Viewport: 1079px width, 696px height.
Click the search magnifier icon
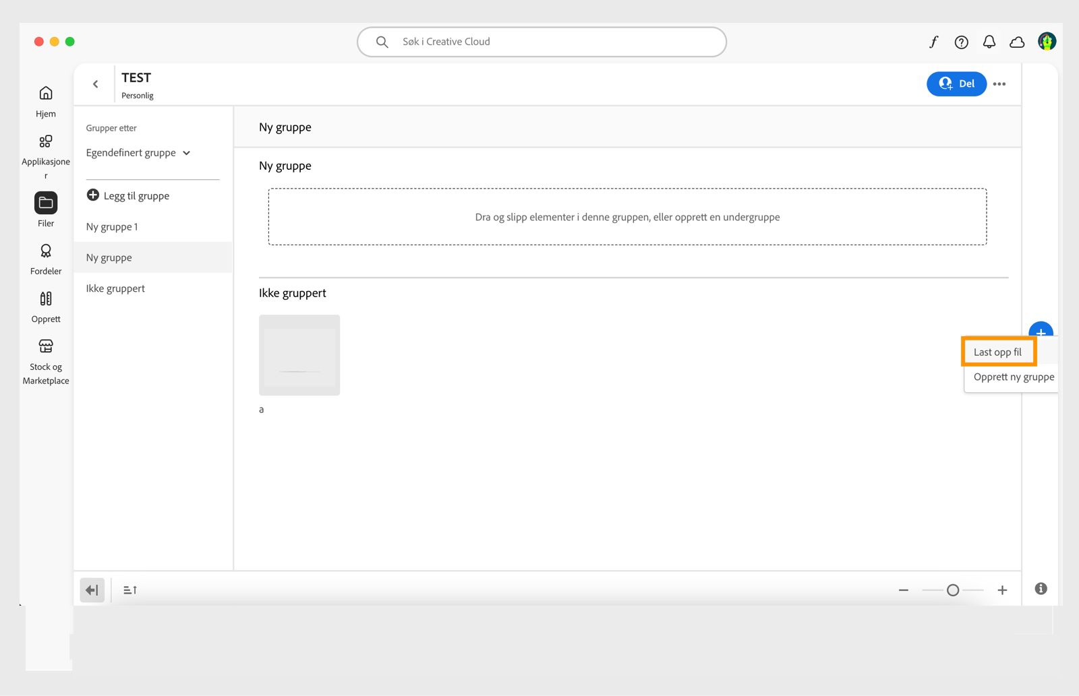382,42
